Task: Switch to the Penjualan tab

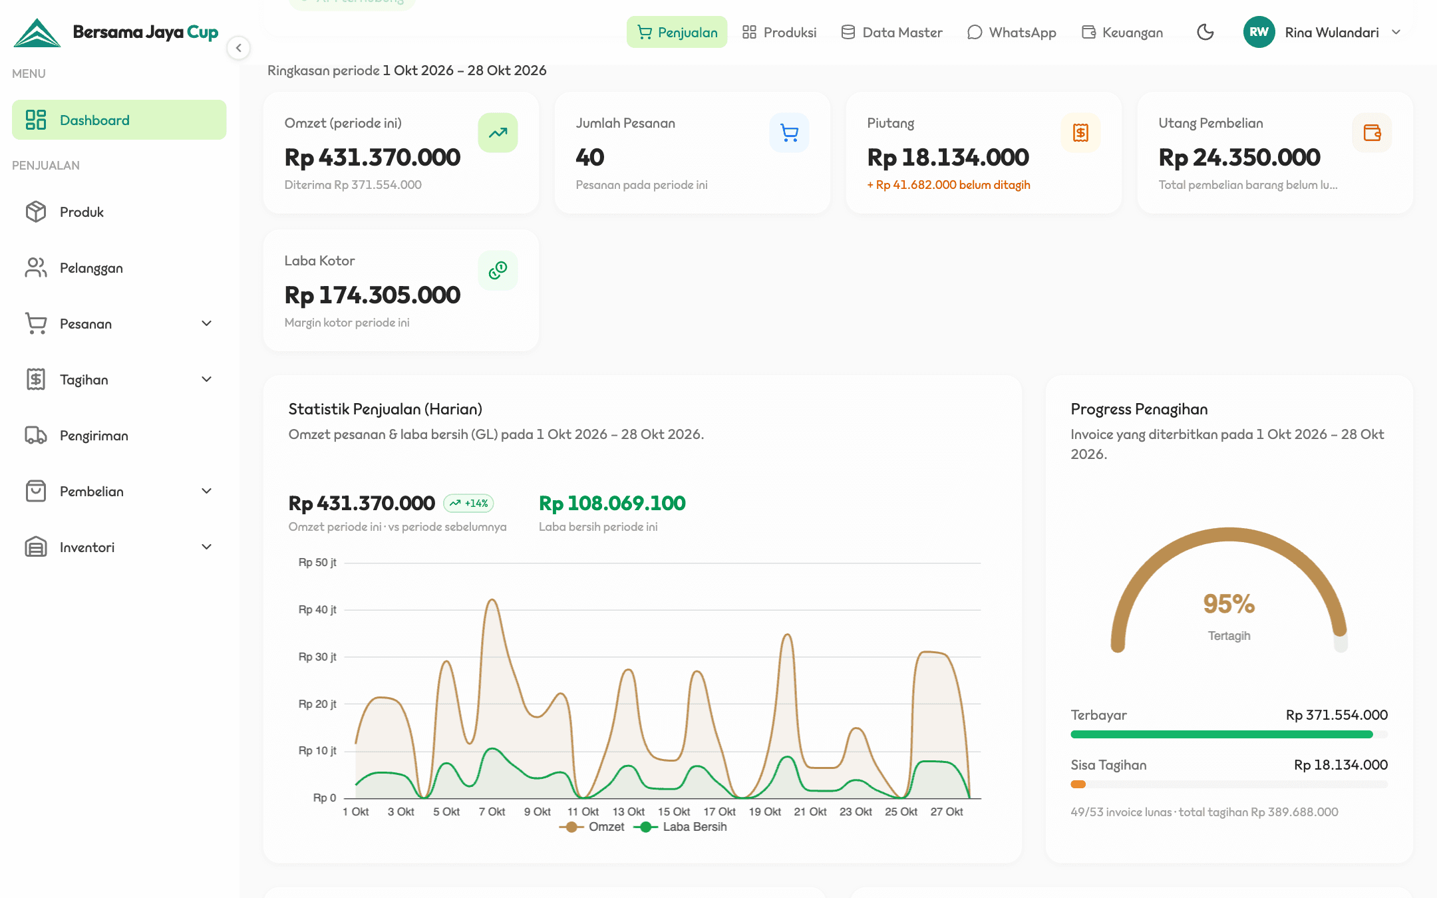Action: click(677, 32)
